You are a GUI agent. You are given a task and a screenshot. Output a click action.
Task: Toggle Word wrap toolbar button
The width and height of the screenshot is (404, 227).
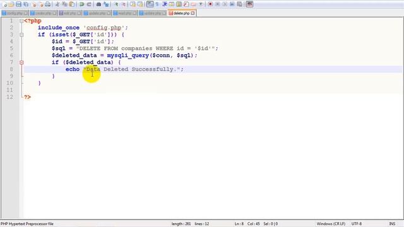[x=150, y=4]
